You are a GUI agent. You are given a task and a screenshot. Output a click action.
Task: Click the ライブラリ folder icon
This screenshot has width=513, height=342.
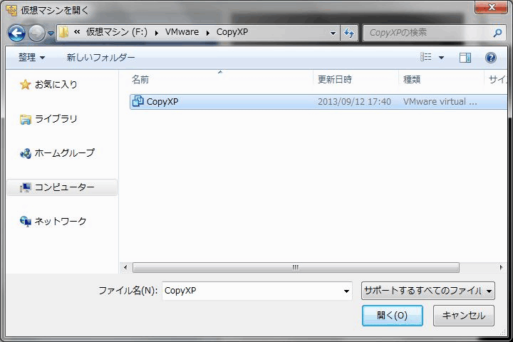(25, 120)
